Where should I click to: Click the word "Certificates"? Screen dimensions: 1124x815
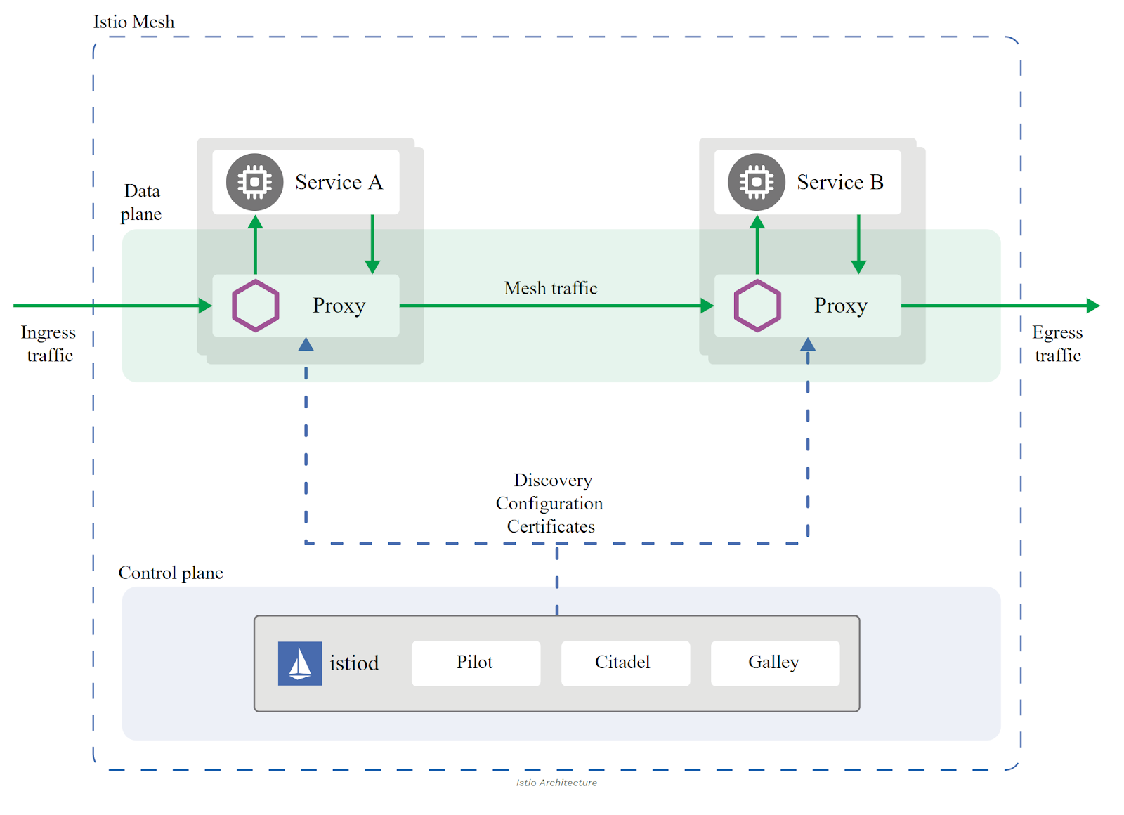click(x=551, y=527)
